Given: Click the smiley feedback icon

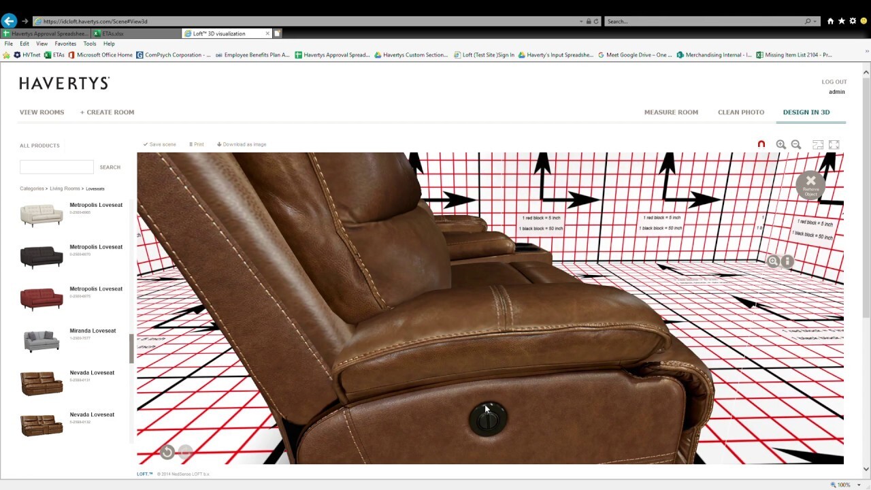Looking at the screenshot, I should 864,21.
